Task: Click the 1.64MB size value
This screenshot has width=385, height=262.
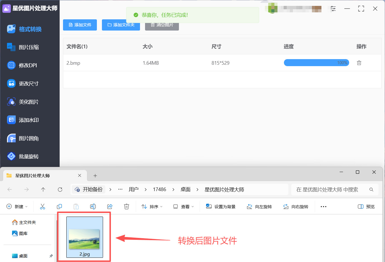Action: (151, 63)
